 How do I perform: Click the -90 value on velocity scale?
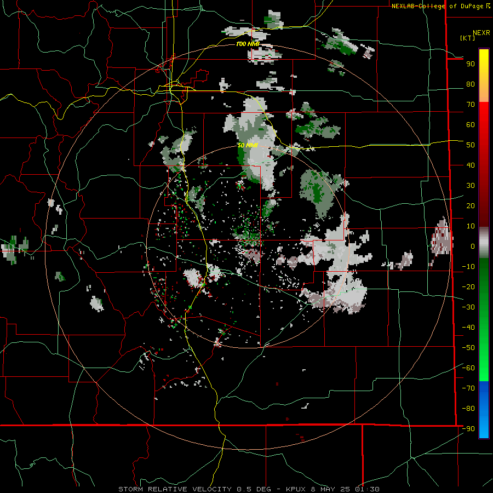point(468,429)
